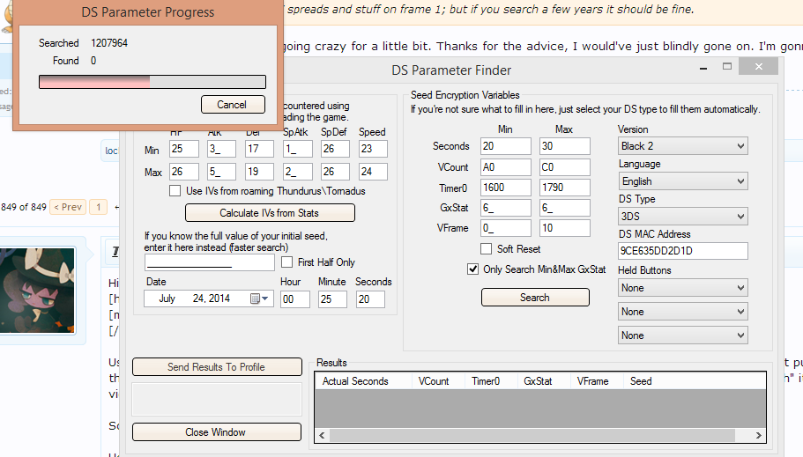Image resolution: width=803 pixels, height=457 pixels.
Task: Open the DS Type dropdown showing 3DS
Action: 682,217
